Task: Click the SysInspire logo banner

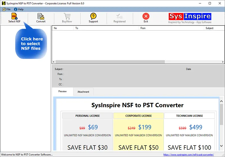Action: click(x=190, y=18)
